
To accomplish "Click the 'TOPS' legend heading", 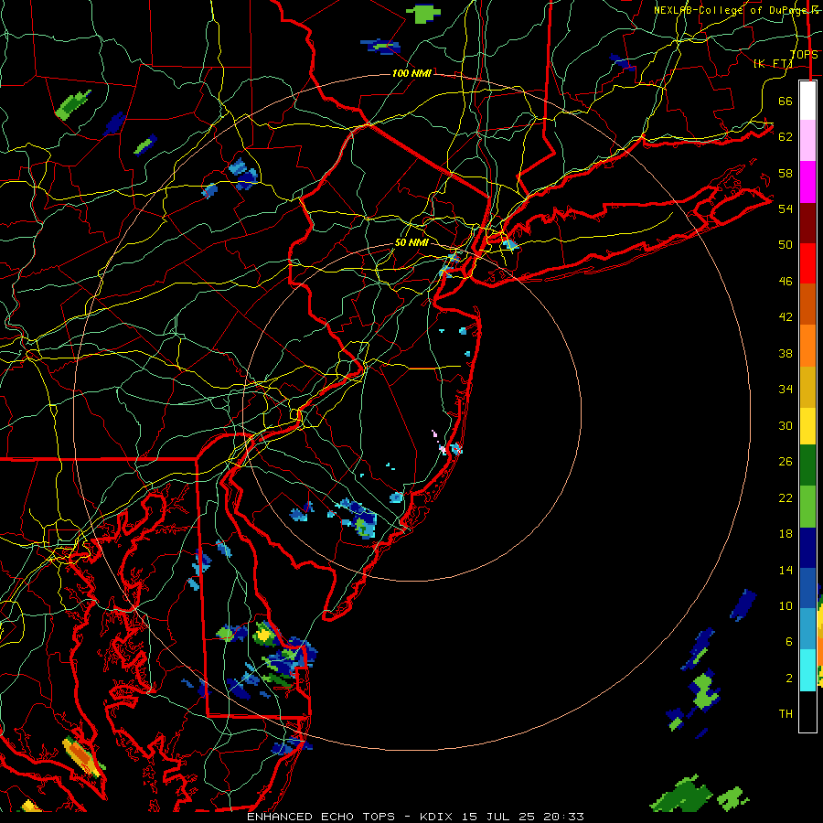I will click(x=804, y=54).
